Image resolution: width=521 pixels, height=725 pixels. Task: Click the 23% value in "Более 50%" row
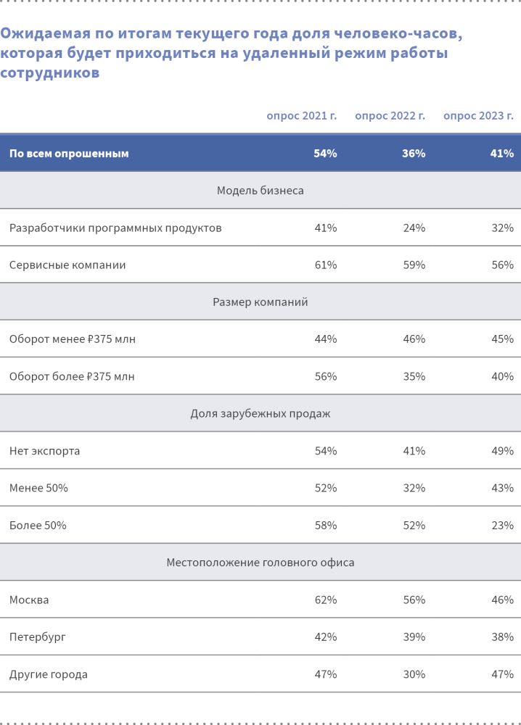pyautogui.click(x=502, y=526)
